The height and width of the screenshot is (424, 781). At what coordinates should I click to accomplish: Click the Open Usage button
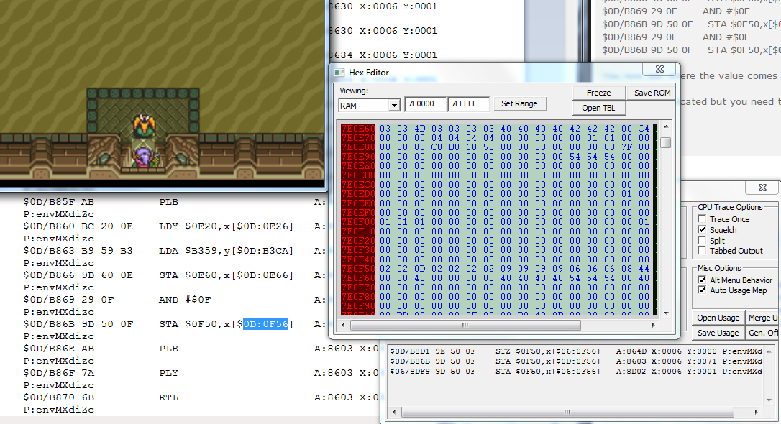coord(718,318)
